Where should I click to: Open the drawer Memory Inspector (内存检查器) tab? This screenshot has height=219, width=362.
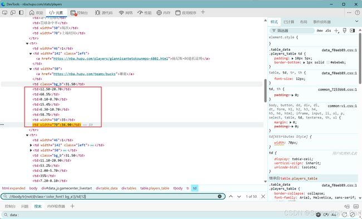click(56, 206)
